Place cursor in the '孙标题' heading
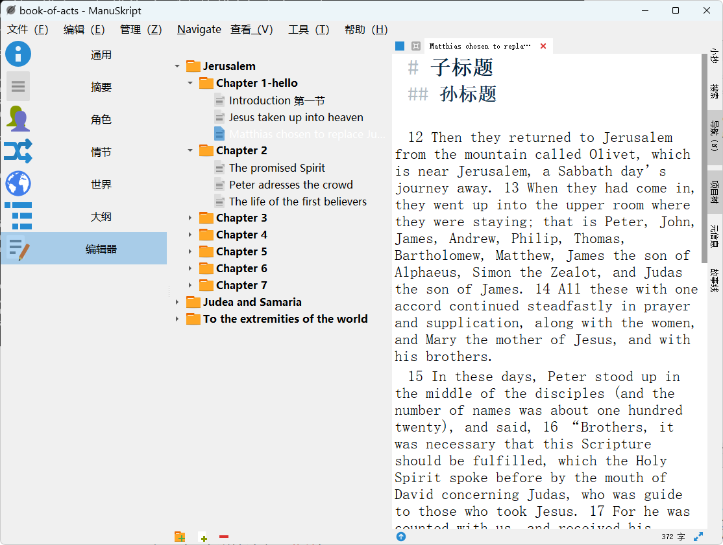723x545 pixels. (467, 94)
